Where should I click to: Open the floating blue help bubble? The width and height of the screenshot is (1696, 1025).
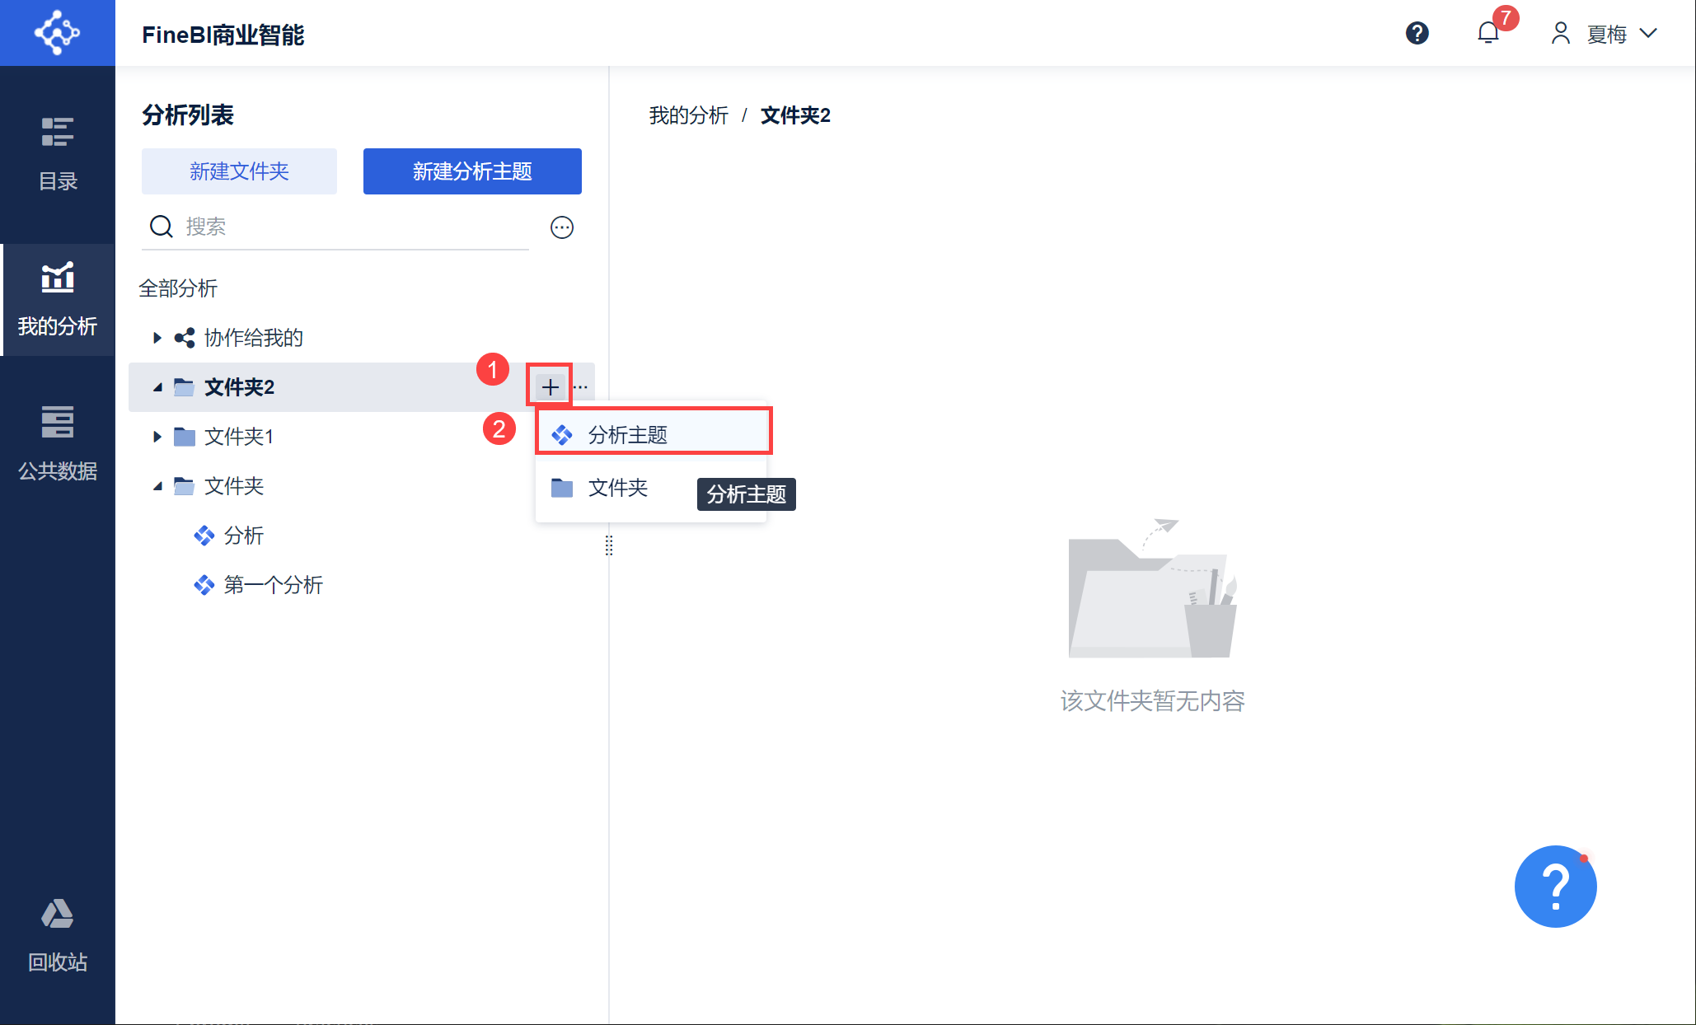1555,887
